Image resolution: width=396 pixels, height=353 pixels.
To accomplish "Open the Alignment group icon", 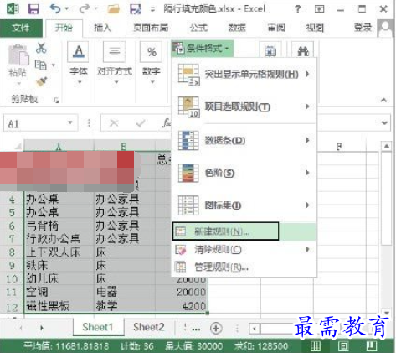I will coord(115,52).
